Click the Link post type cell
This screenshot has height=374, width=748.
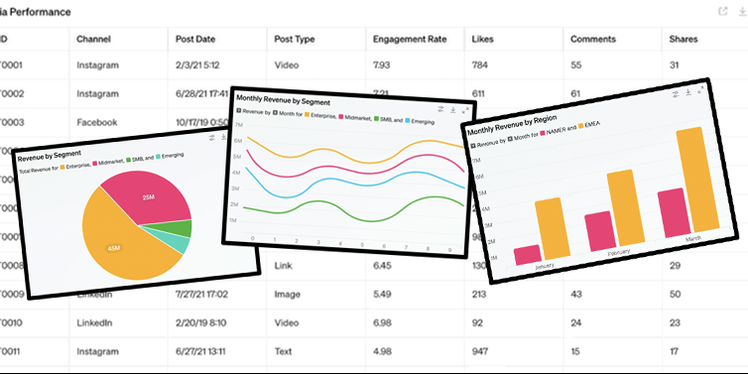(283, 265)
